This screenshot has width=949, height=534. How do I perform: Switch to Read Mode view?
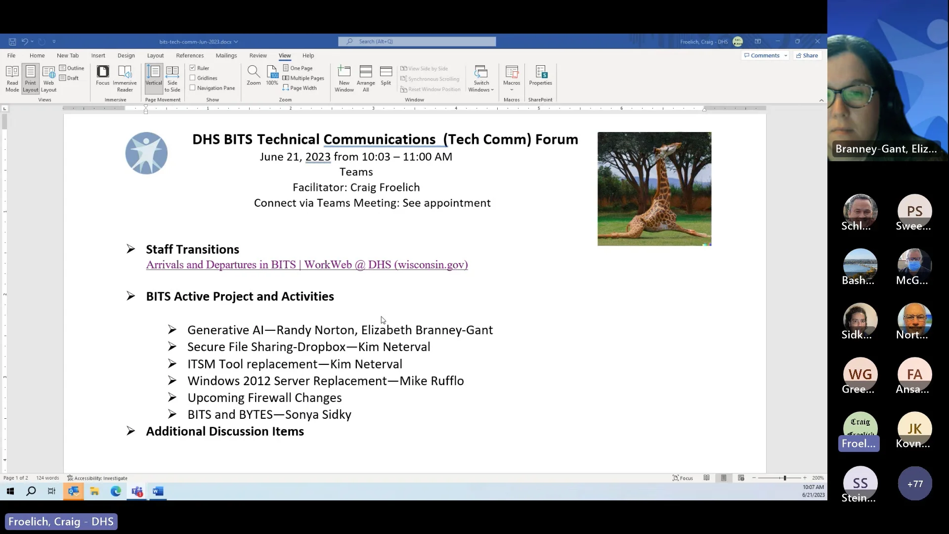click(x=12, y=78)
